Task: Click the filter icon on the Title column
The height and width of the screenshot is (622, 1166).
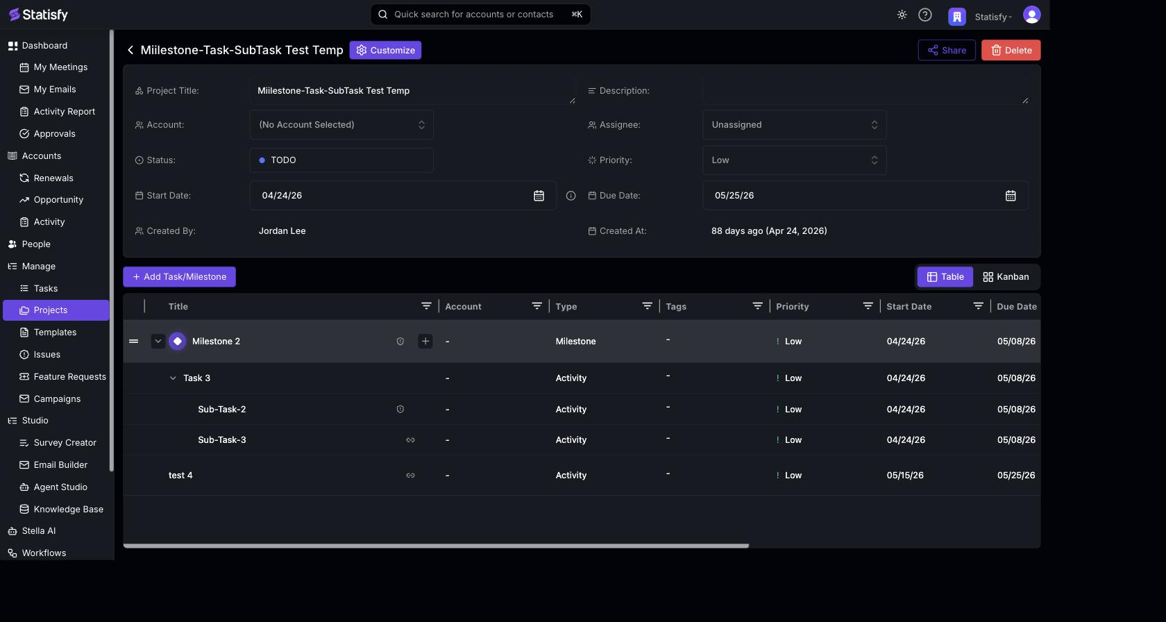Action: tap(426, 306)
